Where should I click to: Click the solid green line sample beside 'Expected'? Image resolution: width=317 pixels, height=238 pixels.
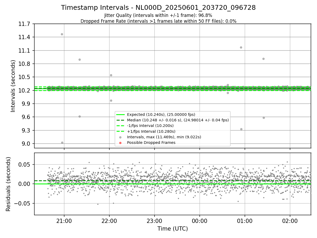(120, 115)
